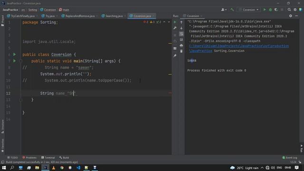
Task: Collapse the main method fold marker
Action: 21,61
